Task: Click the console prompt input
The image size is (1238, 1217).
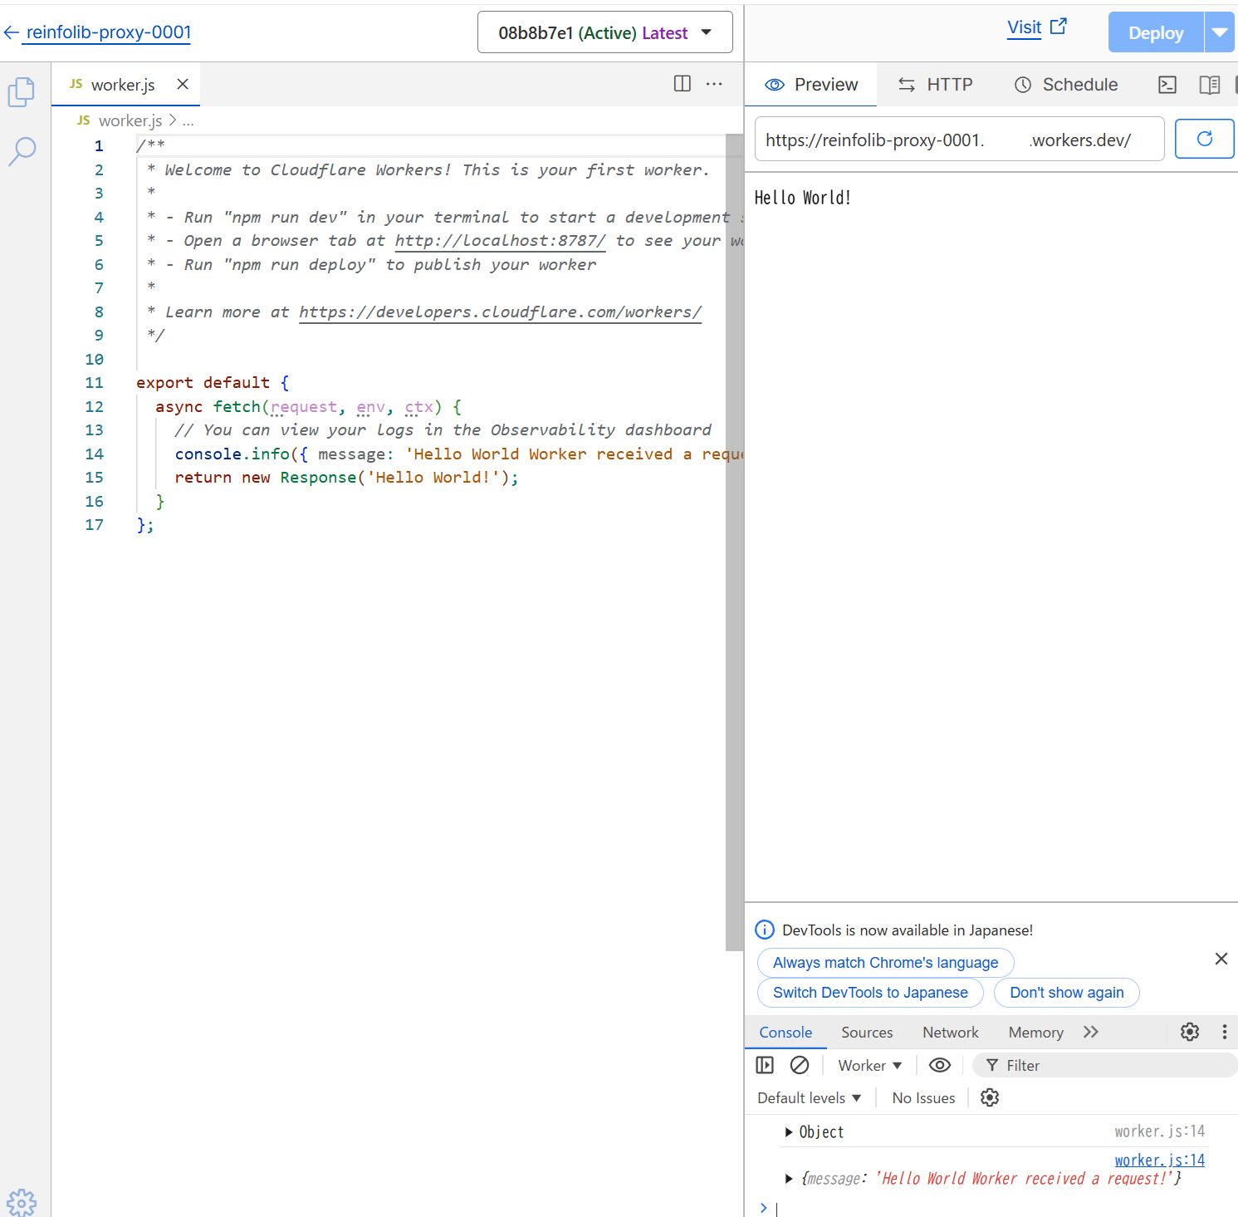Action: click(1005, 1209)
